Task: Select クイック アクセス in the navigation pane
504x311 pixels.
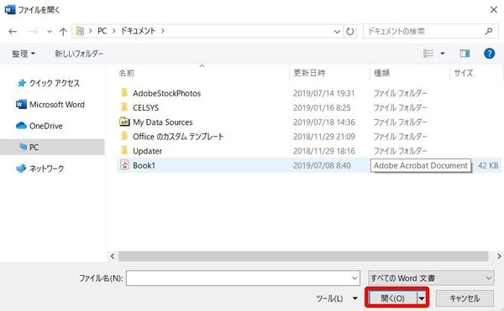Action: (x=48, y=83)
